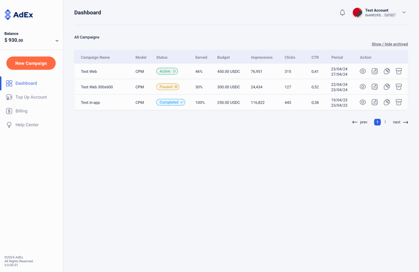This screenshot has height=272, width=419.
Task: Select the Completed status pill
Action: tap(170, 102)
